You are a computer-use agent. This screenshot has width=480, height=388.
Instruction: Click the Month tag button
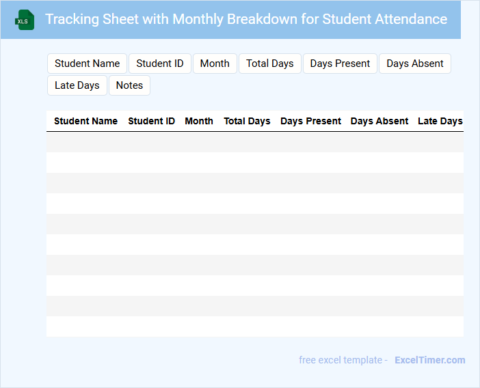215,64
